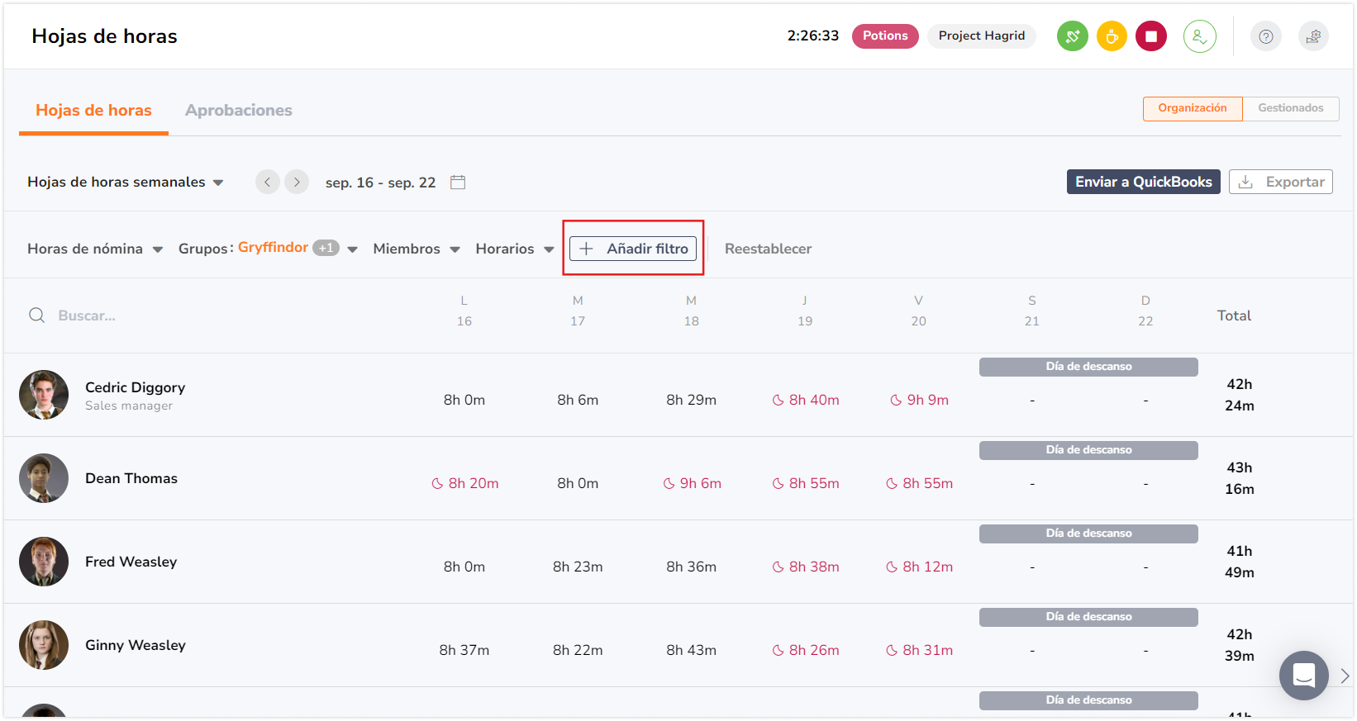Click Cedric Diggory's avatar
1357x721 pixels.
click(x=44, y=395)
